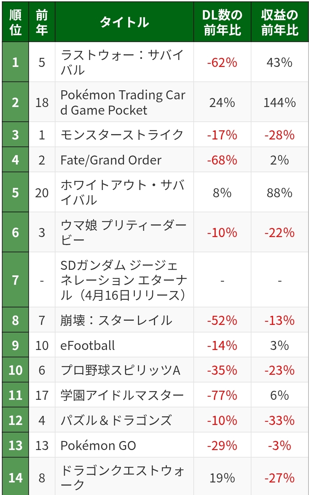The width and height of the screenshot is (309, 495).
Task: Open the Fate/Grand Order title
Action: 111,160
